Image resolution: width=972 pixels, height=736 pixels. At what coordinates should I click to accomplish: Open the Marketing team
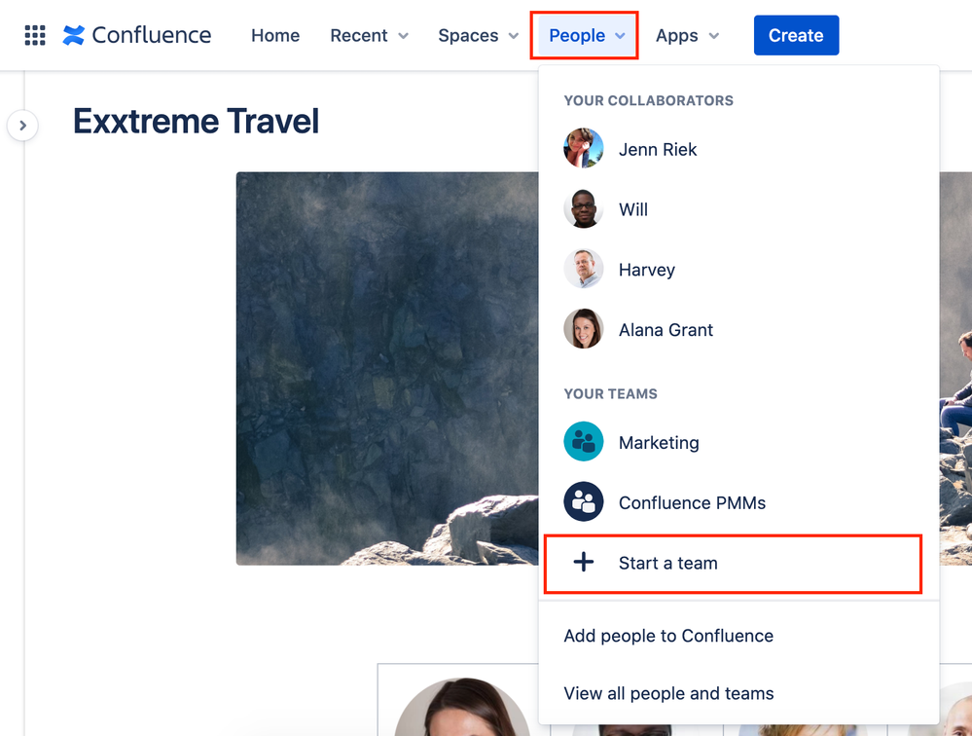[738, 441]
